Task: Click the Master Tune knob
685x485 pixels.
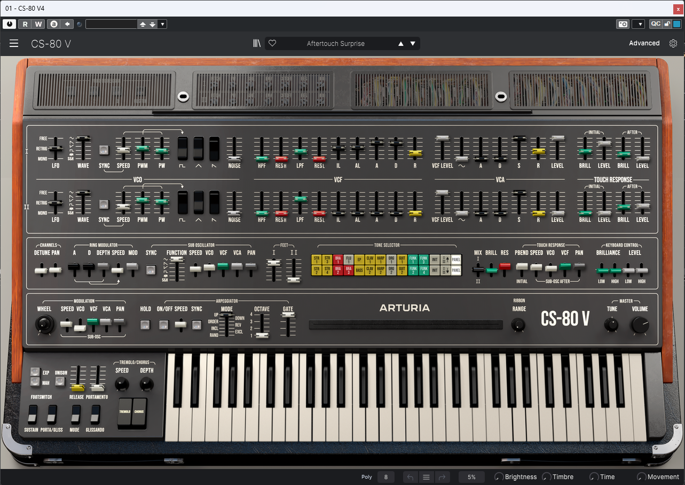Action: [611, 324]
